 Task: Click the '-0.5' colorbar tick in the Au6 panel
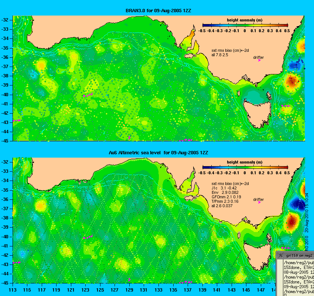pos(202,173)
